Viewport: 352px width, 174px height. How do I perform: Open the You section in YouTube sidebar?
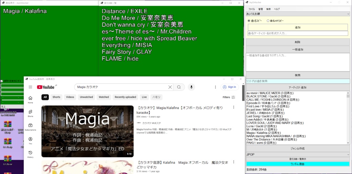(30, 141)
